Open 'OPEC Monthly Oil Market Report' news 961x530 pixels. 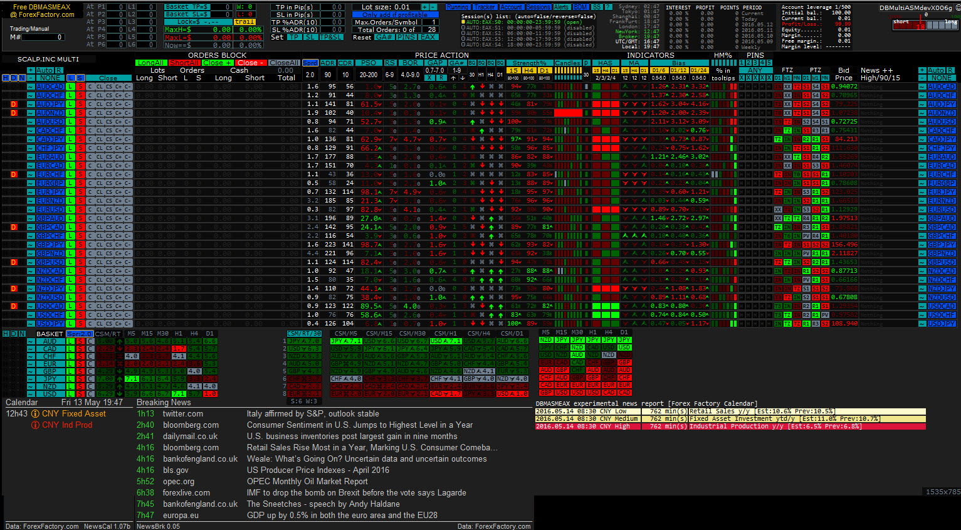(307, 482)
